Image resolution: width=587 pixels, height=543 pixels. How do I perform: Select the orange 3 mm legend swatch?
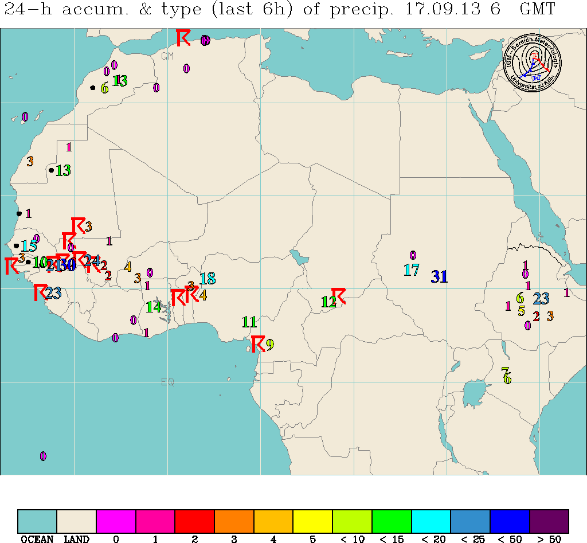[x=234, y=521]
